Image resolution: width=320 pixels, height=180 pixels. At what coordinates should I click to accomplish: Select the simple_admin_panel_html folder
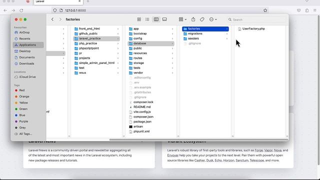click(96, 63)
